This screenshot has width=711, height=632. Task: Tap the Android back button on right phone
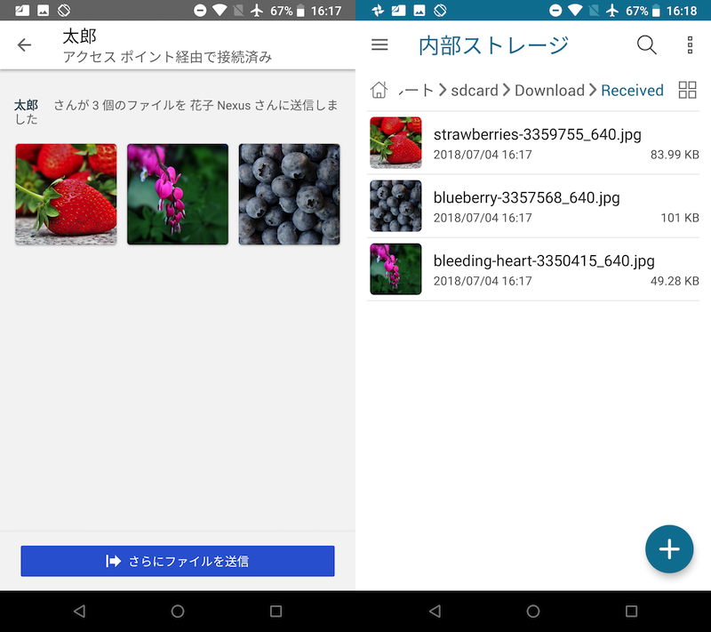(435, 612)
